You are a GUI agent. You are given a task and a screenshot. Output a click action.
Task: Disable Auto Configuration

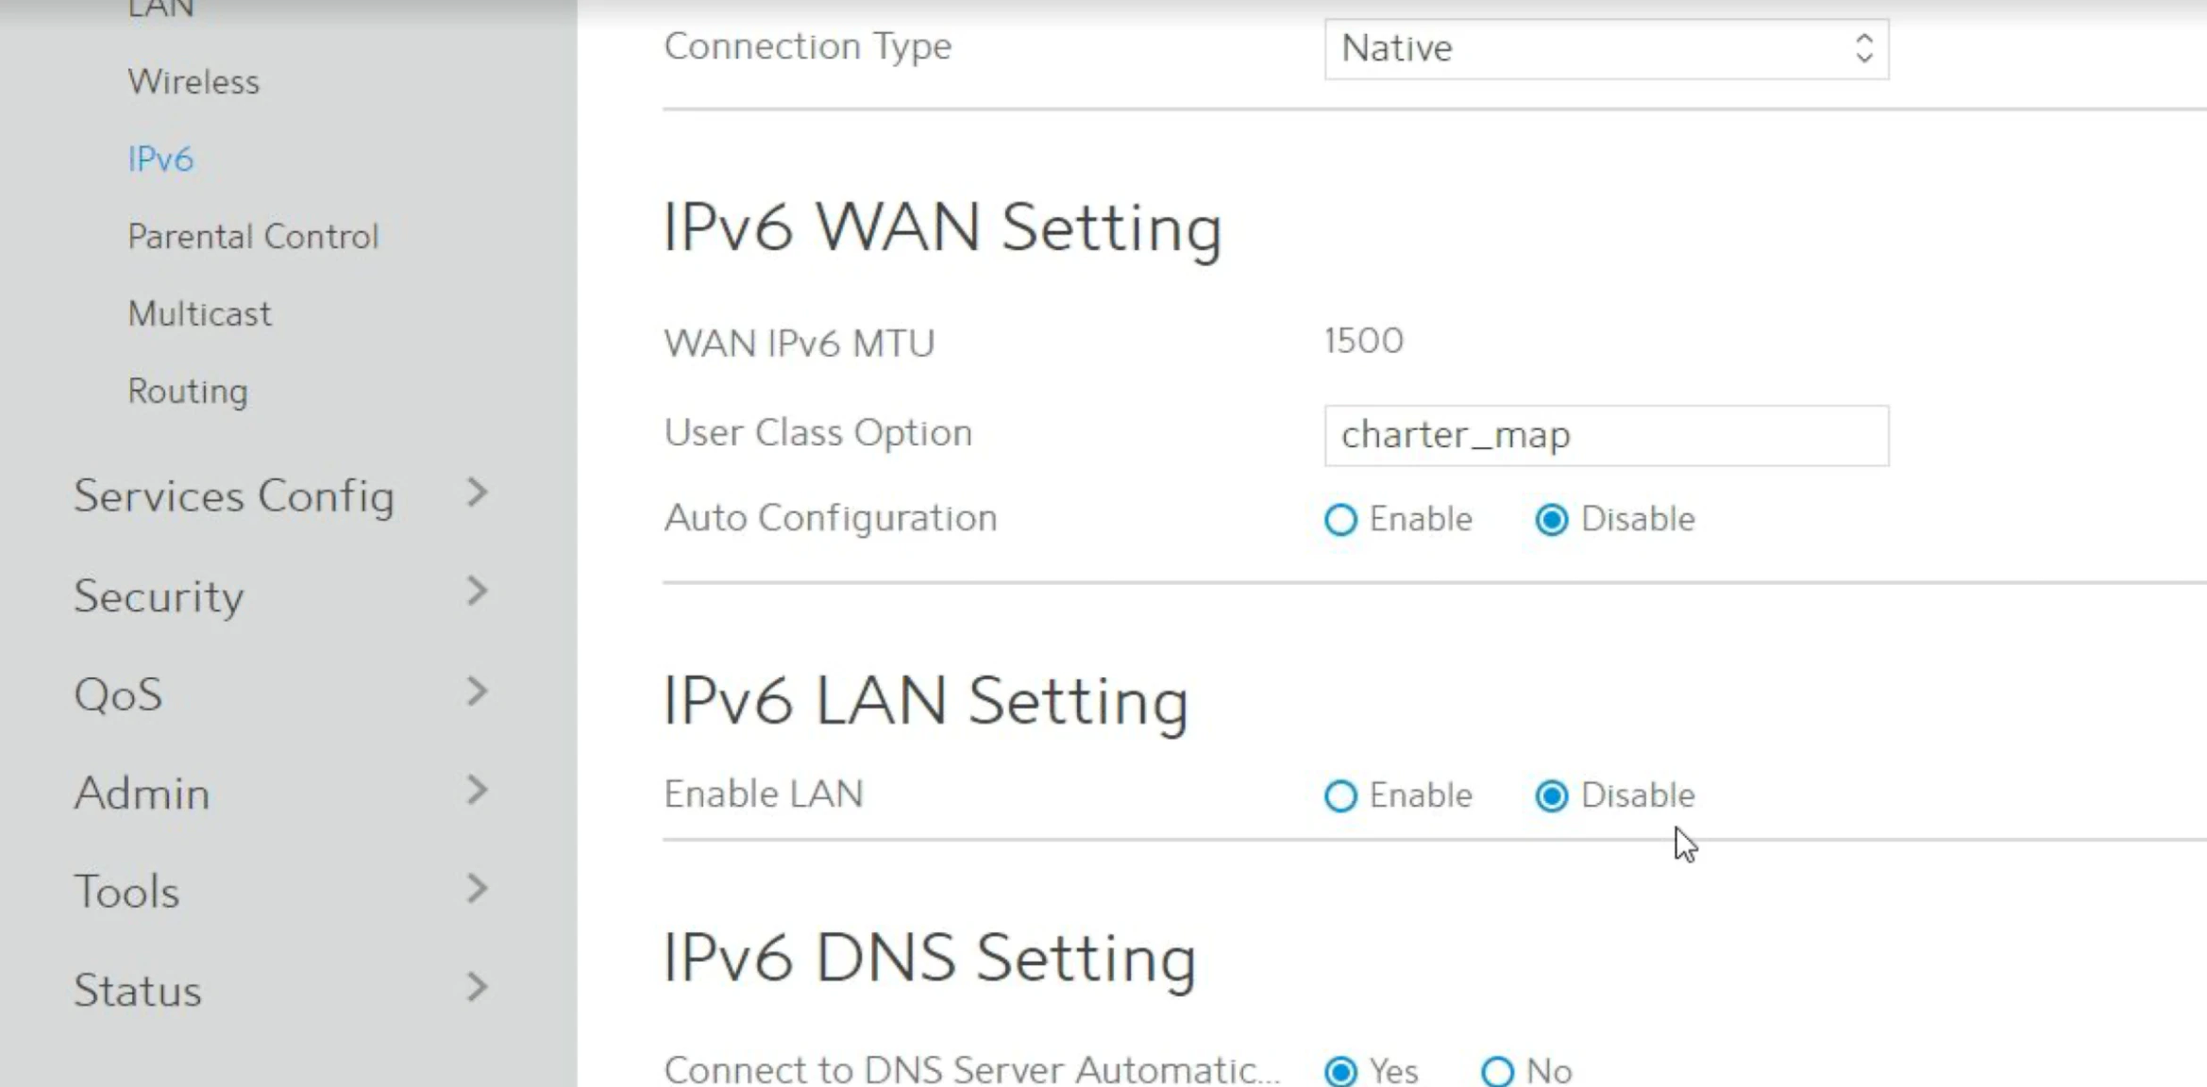pyautogui.click(x=1551, y=519)
